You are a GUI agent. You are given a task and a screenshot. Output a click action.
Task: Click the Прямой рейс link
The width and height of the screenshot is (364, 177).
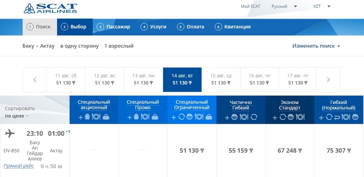pyautogui.click(x=19, y=166)
